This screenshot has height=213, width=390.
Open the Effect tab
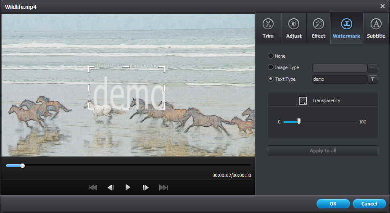pyautogui.click(x=319, y=28)
